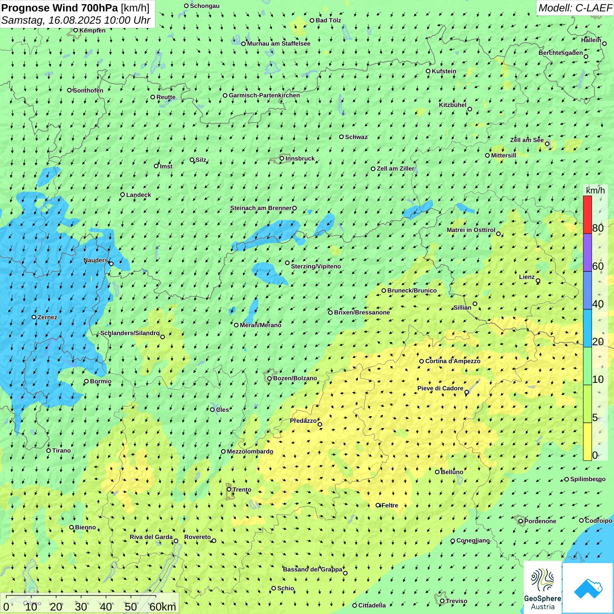Image resolution: width=614 pixels, height=614 pixels.
Task: Click the Tirano label
Action: [x=61, y=450]
